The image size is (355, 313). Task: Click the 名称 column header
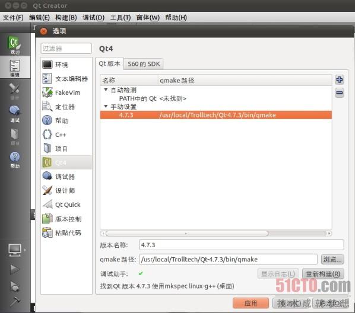coord(129,80)
